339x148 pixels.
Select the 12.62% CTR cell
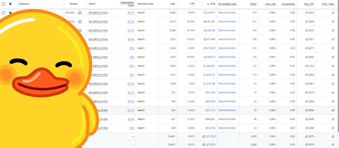point(191,39)
